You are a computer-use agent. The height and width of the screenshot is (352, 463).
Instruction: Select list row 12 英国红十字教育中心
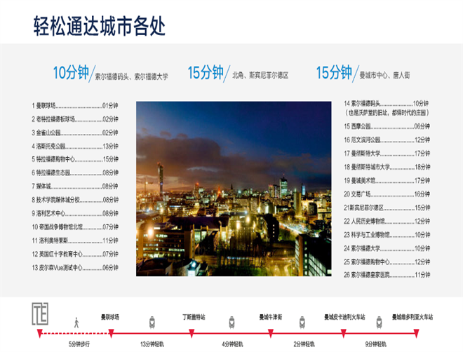coord(75,255)
